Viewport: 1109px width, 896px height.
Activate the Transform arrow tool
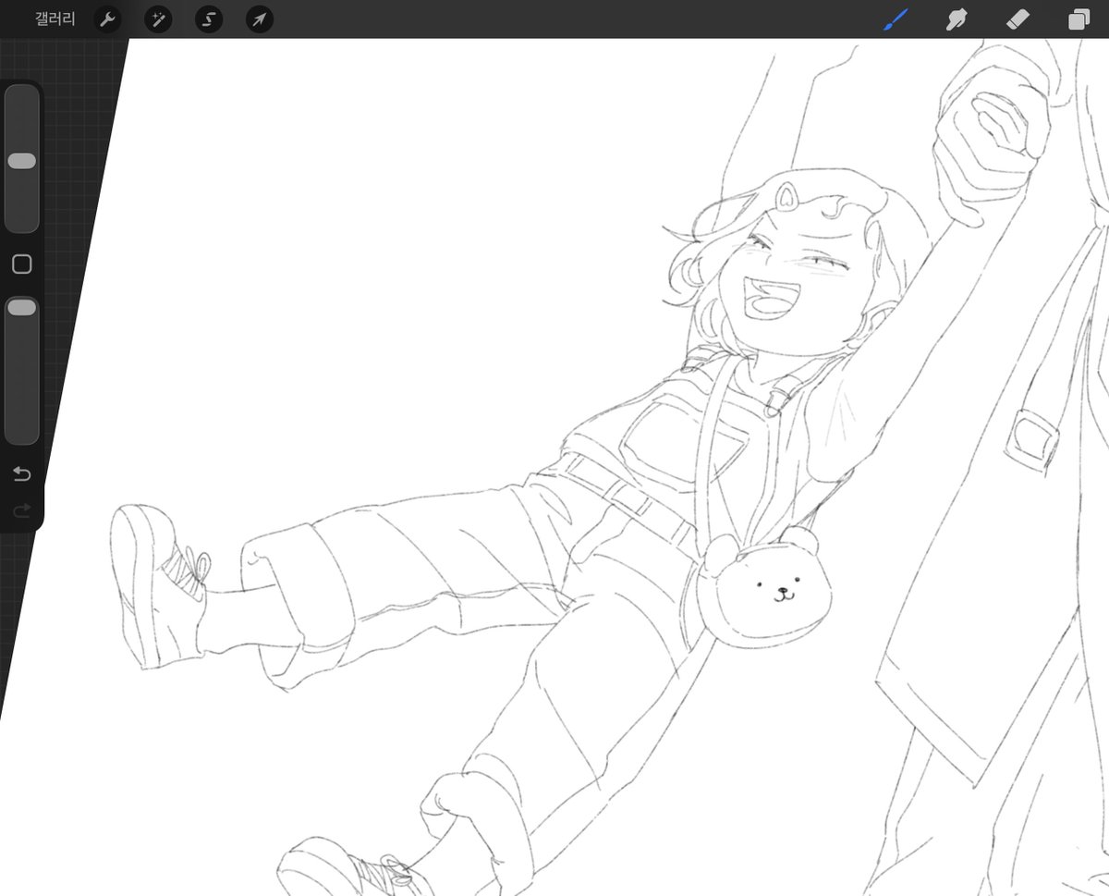[x=260, y=19]
